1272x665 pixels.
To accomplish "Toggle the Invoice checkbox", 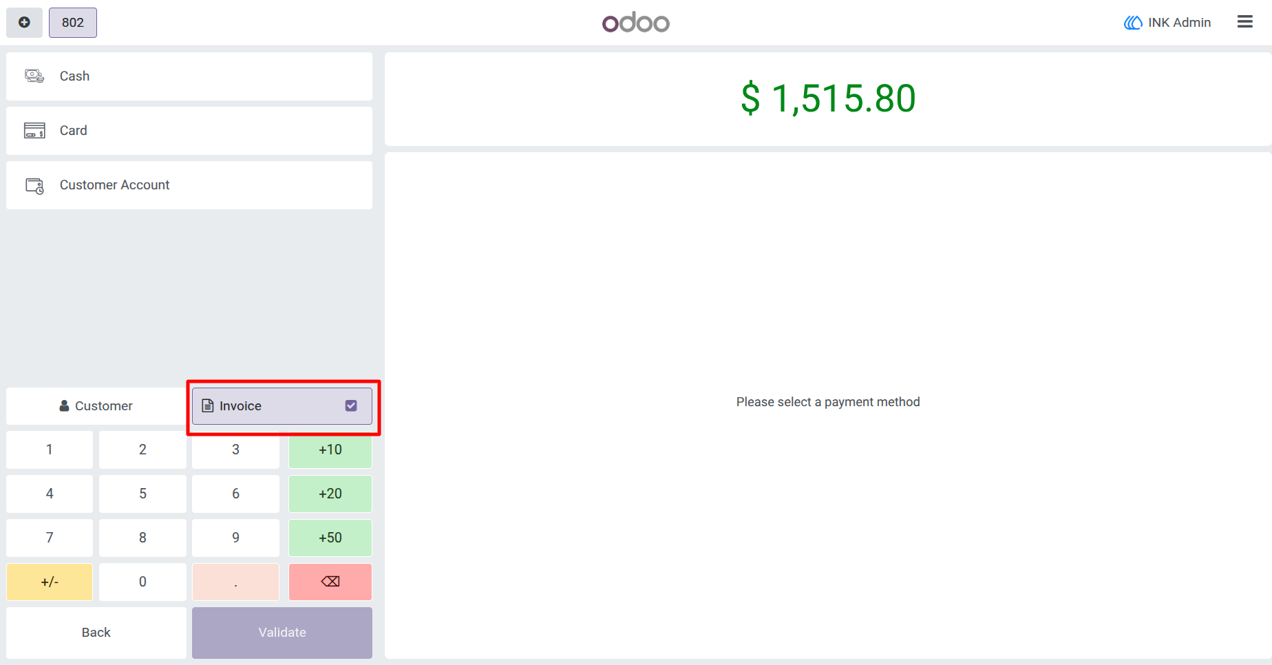I will tap(351, 406).
